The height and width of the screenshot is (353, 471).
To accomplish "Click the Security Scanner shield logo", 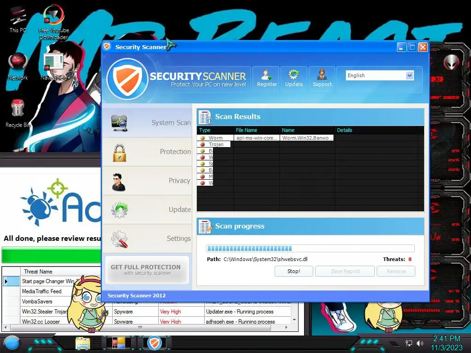I will (x=127, y=79).
